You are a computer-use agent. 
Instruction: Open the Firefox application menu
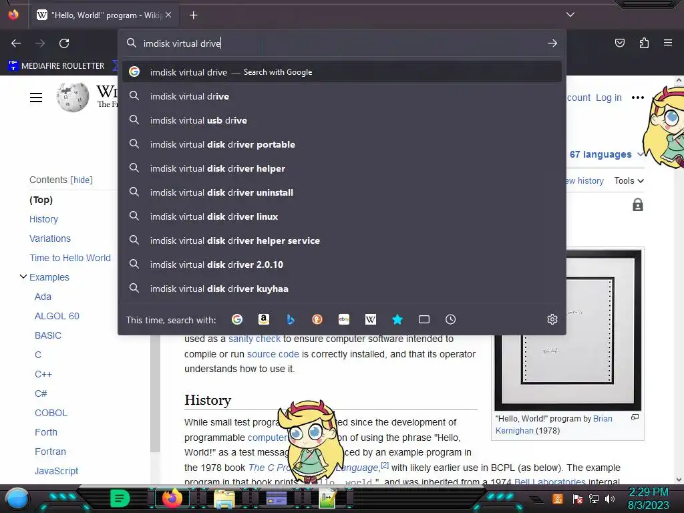click(668, 43)
